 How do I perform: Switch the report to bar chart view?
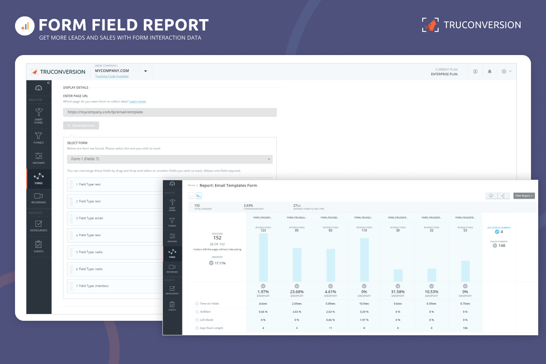(x=199, y=195)
